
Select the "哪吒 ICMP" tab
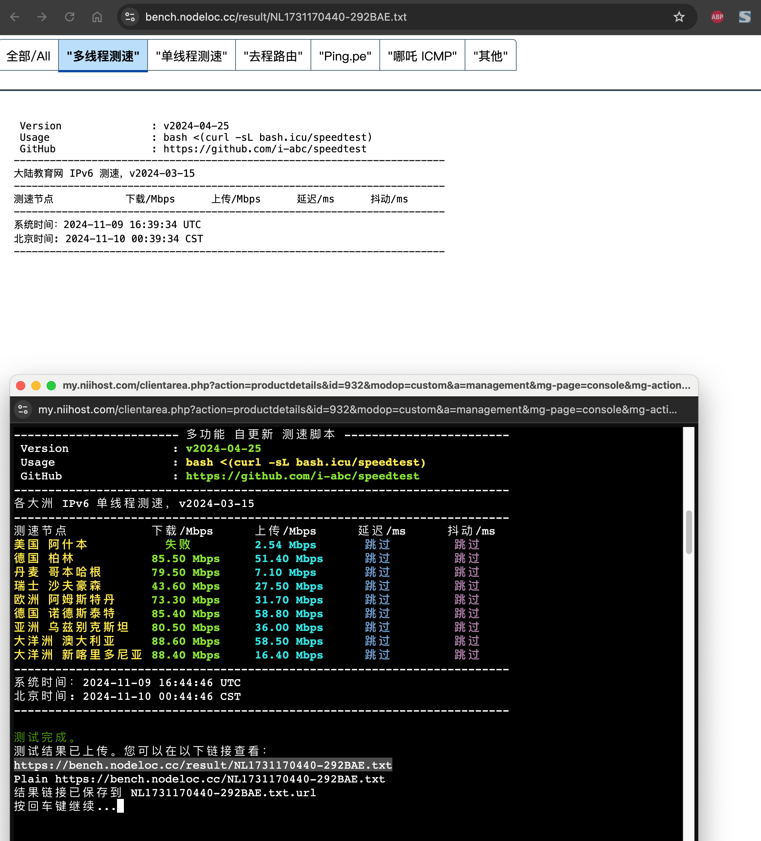[423, 56]
